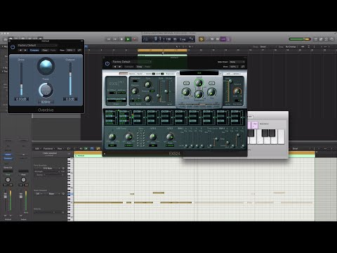337x253 pixels.
Task: Click EXS24 filter Resonance knob
Action: click(x=199, y=94)
